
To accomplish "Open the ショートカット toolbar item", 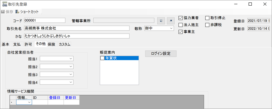I will pyautogui.click(x=27, y=12).
